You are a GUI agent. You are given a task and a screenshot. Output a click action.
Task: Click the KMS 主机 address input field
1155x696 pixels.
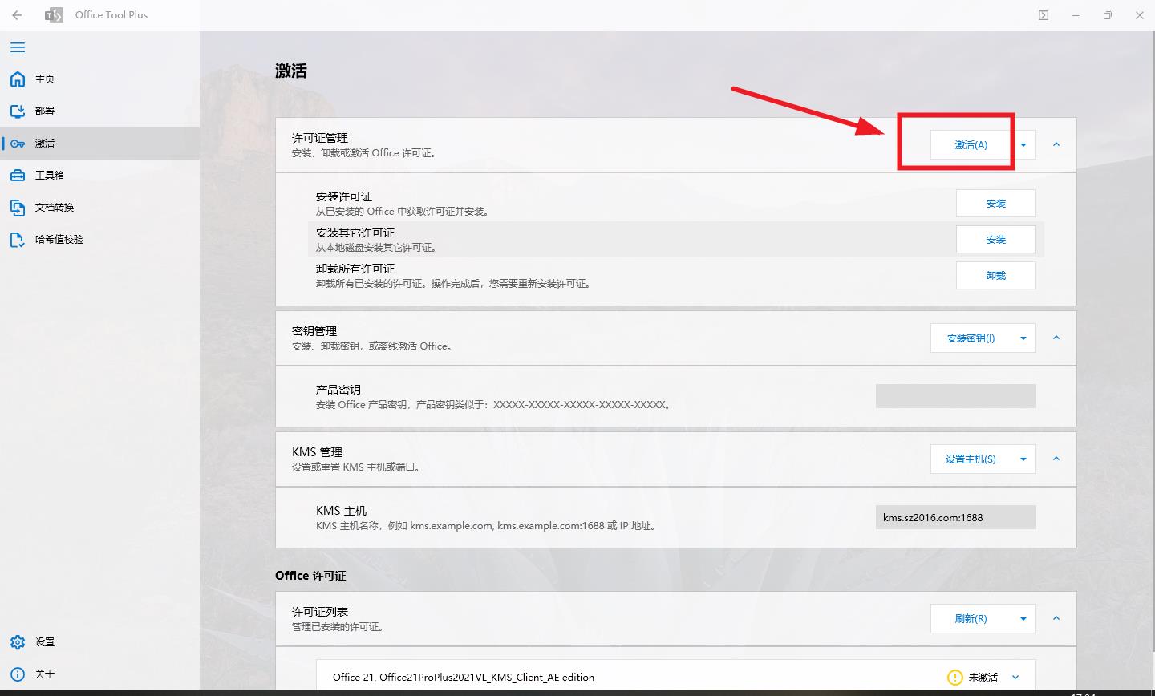[954, 516]
